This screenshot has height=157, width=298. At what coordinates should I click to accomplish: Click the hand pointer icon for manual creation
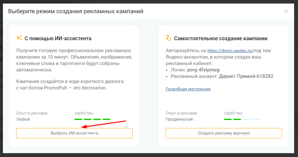168,38
